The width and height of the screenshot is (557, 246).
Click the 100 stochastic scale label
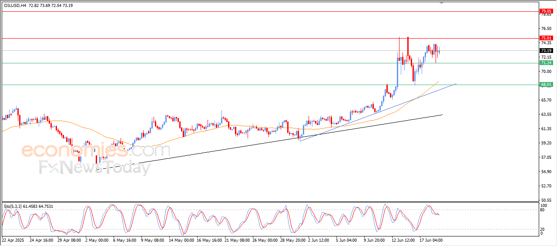coord(544,205)
